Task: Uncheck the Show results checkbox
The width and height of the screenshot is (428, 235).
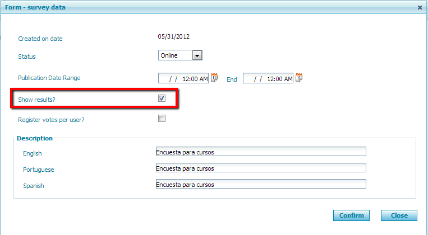Action: 162,98
